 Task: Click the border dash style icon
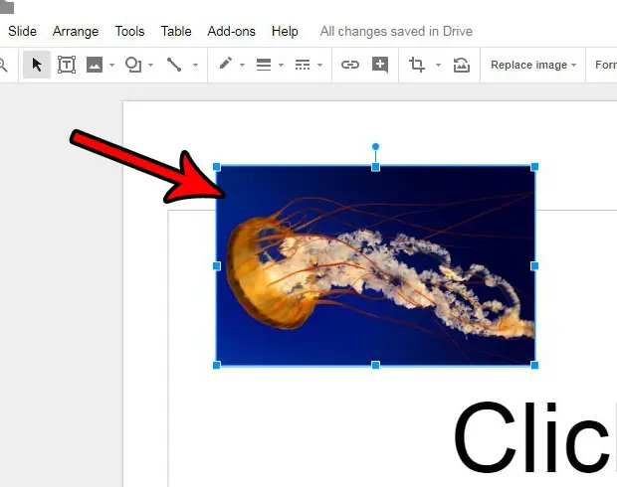tap(303, 65)
